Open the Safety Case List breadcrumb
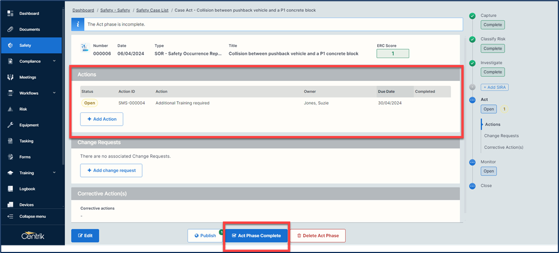Screen dimensions: 559x253 pos(153,10)
